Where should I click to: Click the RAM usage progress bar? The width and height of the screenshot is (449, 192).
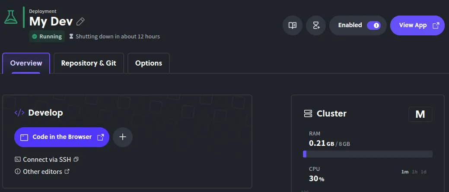(x=368, y=154)
